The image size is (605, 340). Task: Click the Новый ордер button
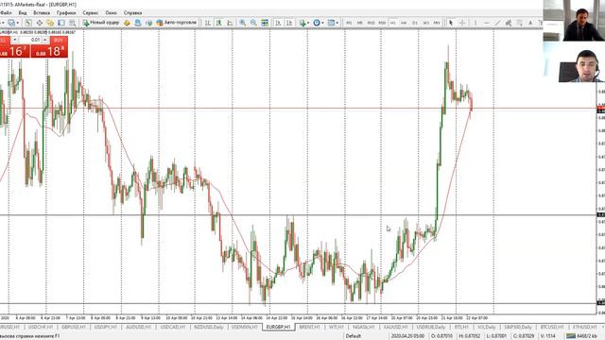101,23
